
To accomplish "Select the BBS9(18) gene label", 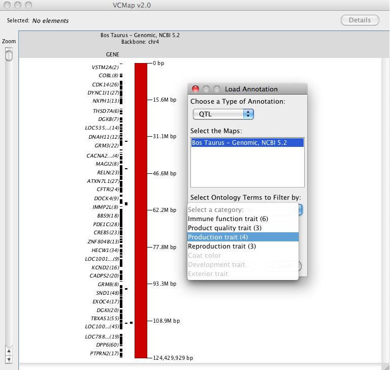I will point(108,215).
